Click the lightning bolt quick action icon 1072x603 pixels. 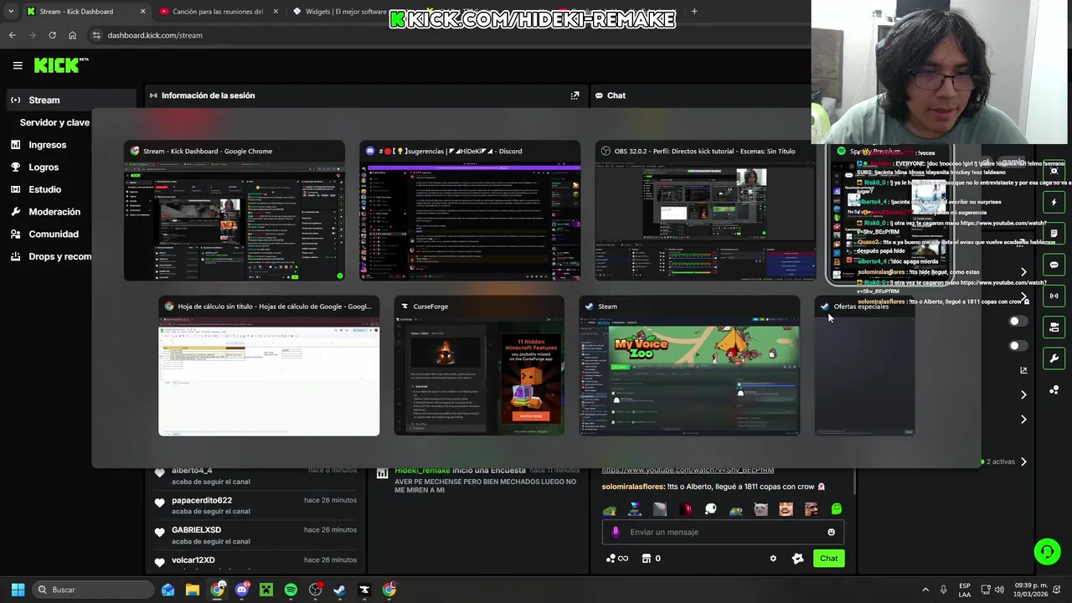[1054, 202]
